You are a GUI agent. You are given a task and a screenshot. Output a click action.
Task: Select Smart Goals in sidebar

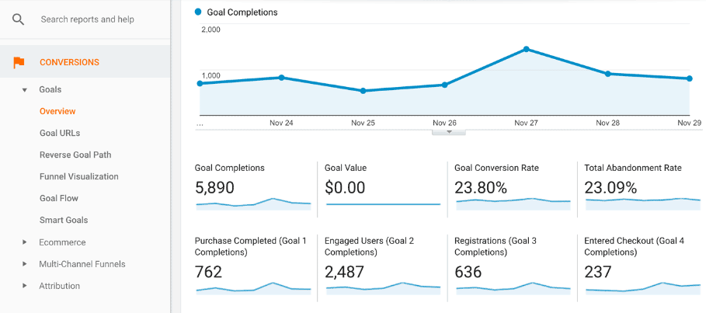coord(64,220)
